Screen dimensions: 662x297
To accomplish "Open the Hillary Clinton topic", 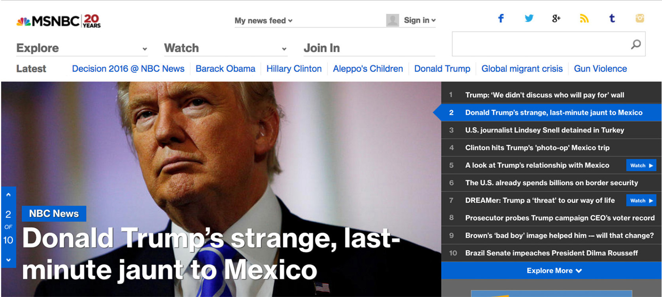I will 294,69.
